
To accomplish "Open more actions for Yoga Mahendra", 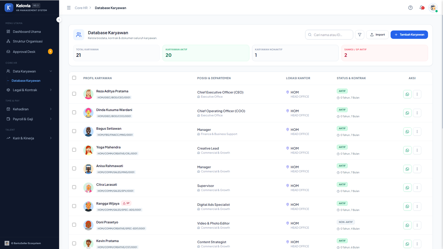I will 417,150.
